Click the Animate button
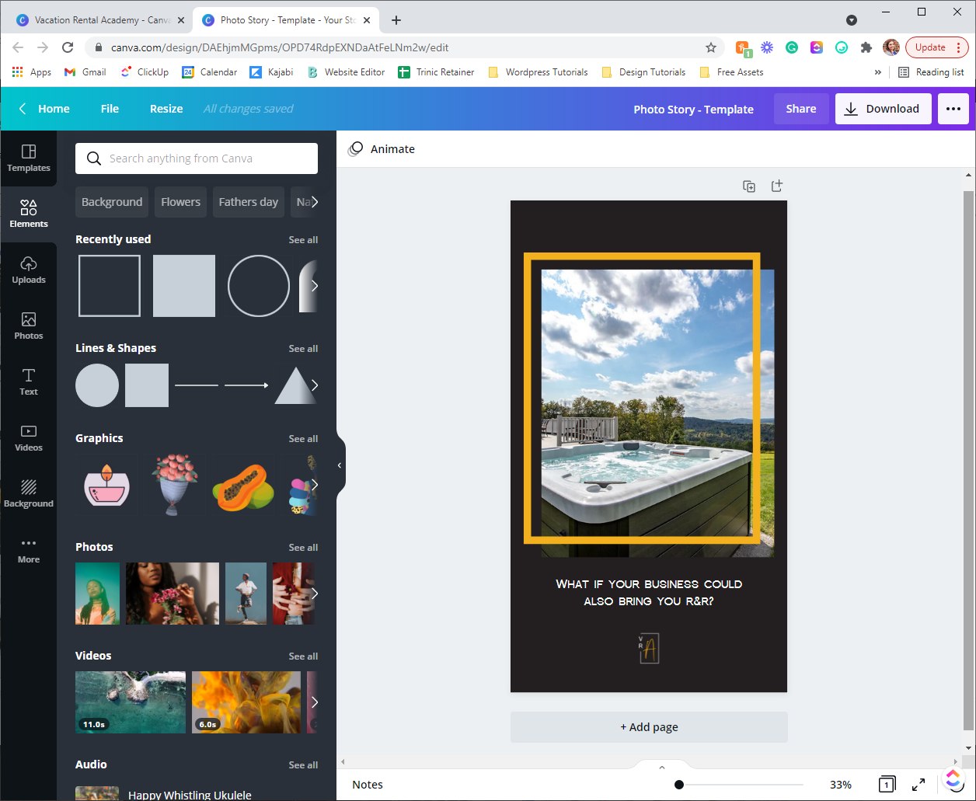The image size is (976, 801). coord(382,149)
